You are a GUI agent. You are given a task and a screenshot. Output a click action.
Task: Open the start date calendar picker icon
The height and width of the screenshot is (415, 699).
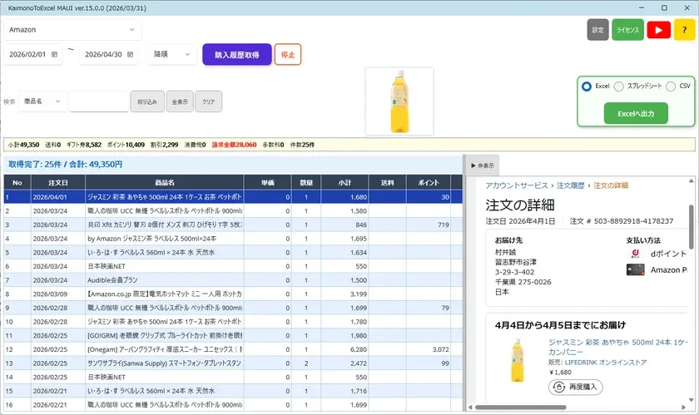click(55, 54)
